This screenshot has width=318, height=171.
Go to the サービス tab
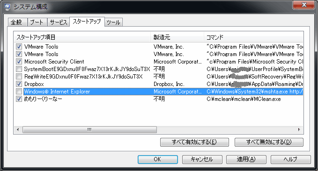click(x=59, y=22)
